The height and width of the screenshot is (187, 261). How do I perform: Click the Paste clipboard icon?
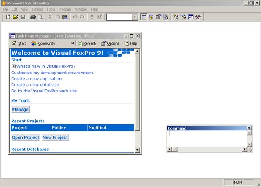point(65,17)
